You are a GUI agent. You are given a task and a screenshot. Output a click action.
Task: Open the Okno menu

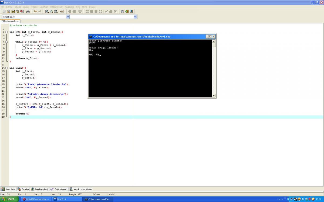pos(85,7)
